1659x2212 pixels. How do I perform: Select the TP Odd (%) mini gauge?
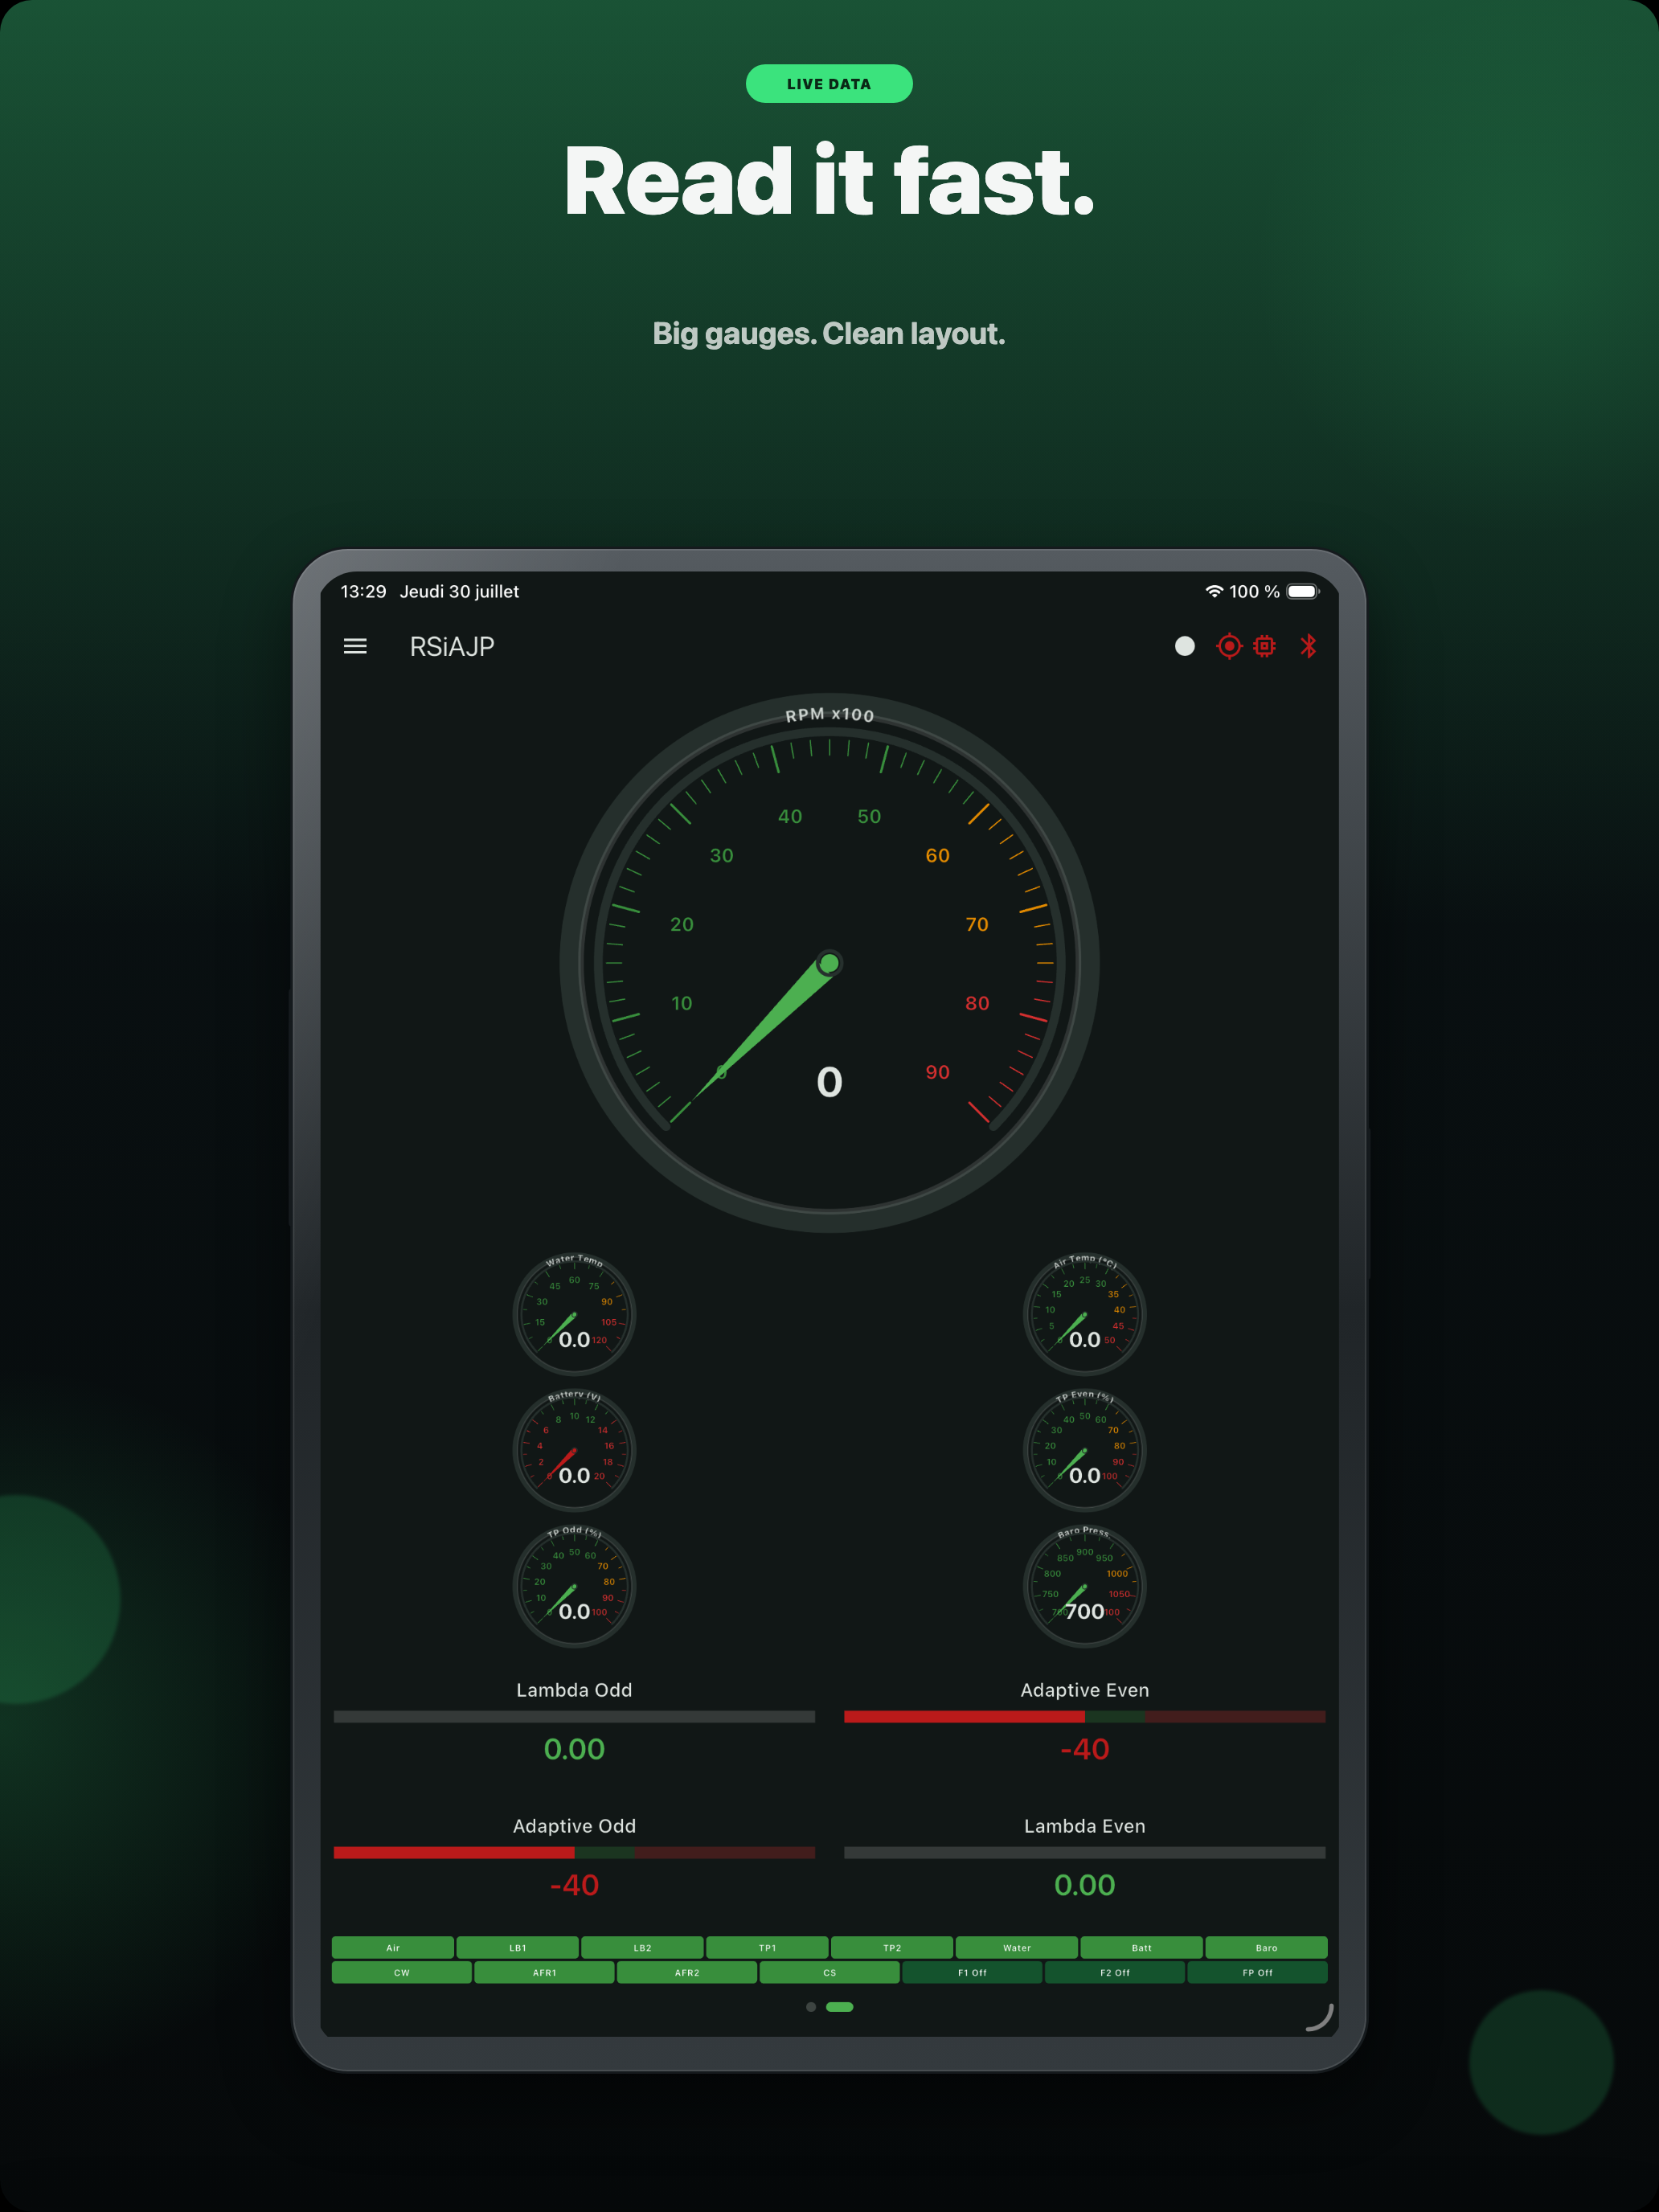point(574,1586)
